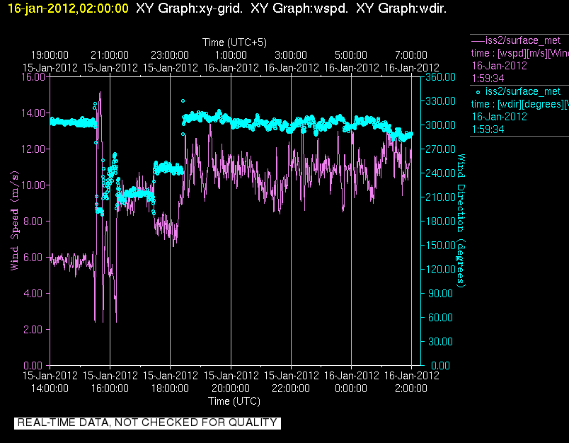The width and height of the screenshot is (569, 443).
Task: Click the pink 1:59:34 legend time
Action: point(488,79)
